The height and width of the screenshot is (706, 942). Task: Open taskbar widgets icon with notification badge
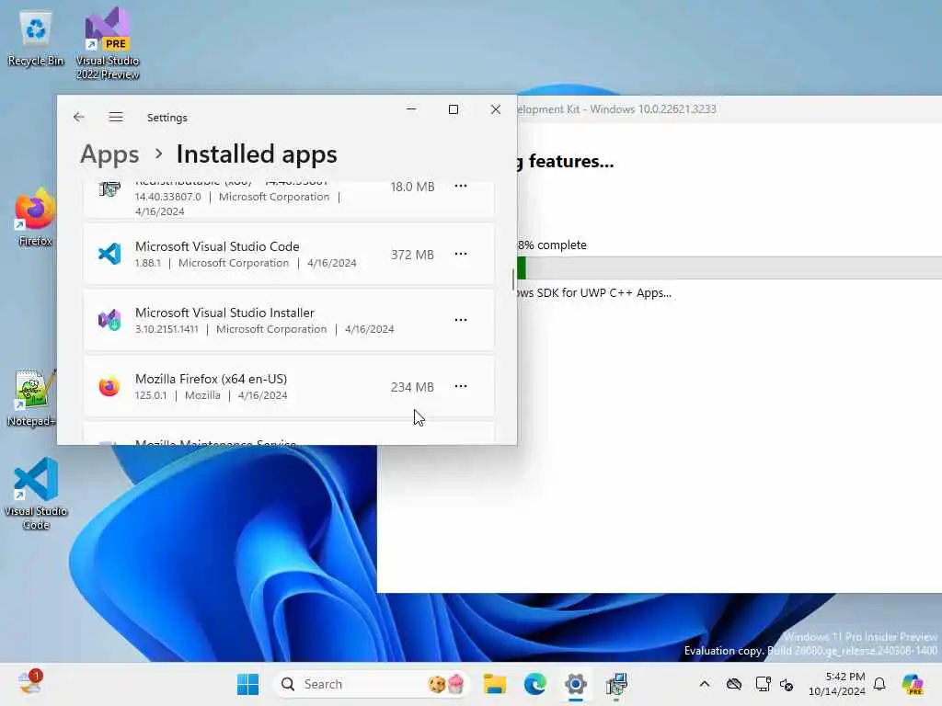(x=29, y=683)
